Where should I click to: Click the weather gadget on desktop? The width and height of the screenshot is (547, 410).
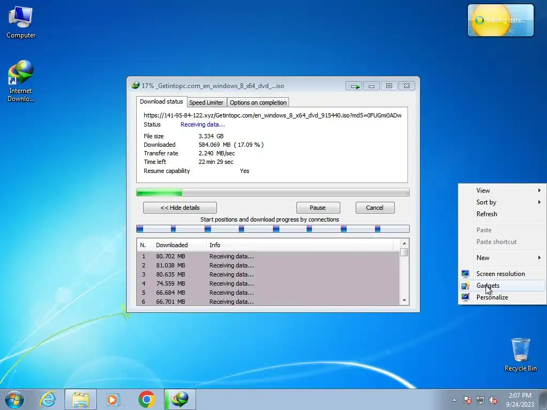pos(501,20)
